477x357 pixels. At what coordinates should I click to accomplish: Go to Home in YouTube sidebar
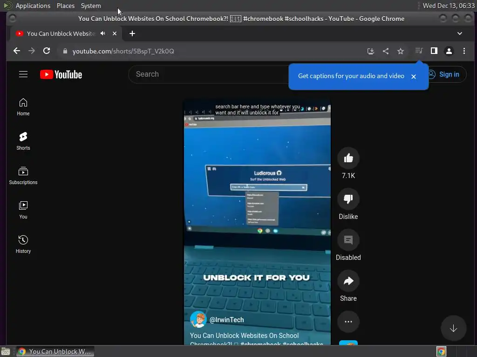[x=23, y=107]
